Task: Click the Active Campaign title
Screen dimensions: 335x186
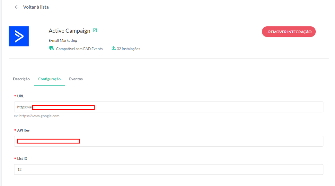Action: (69, 31)
